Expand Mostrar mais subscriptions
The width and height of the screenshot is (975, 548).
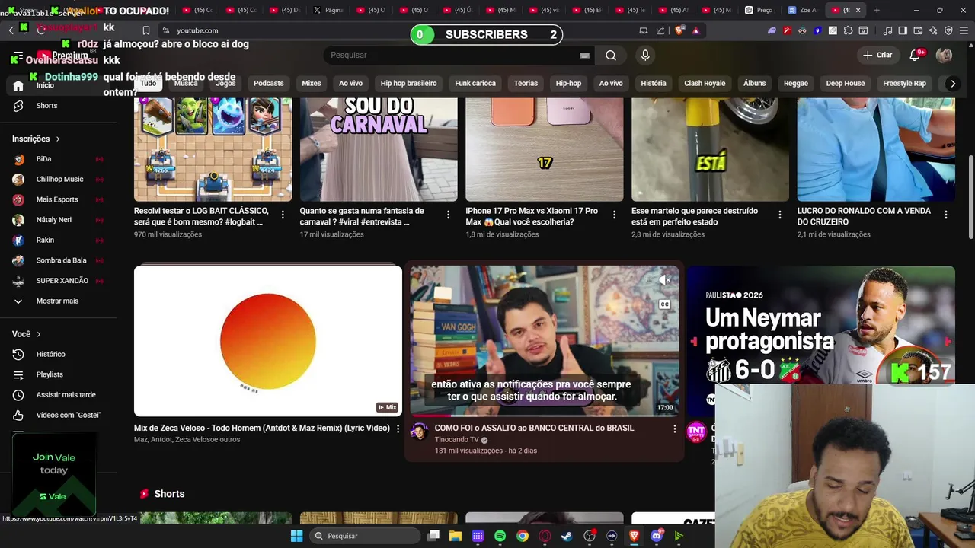pos(57,301)
